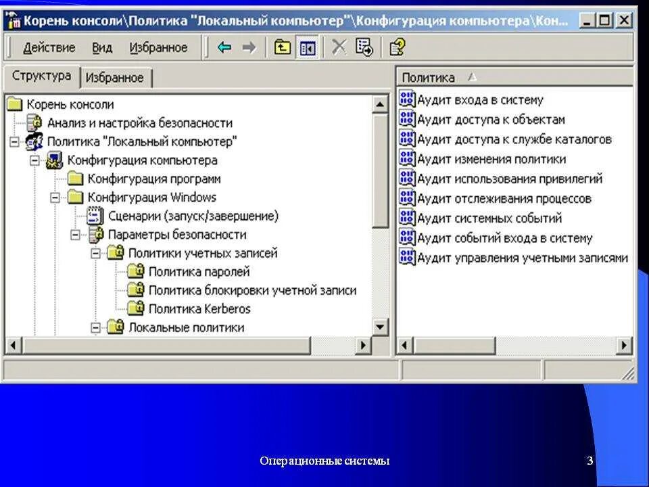Click tree pane horizontal scroll right arrow
The height and width of the screenshot is (487, 649).
coord(363,345)
